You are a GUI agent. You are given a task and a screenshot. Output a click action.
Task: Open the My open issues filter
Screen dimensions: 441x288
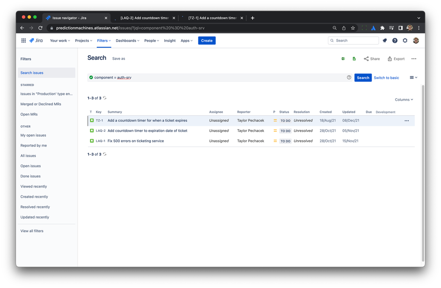[33, 135]
